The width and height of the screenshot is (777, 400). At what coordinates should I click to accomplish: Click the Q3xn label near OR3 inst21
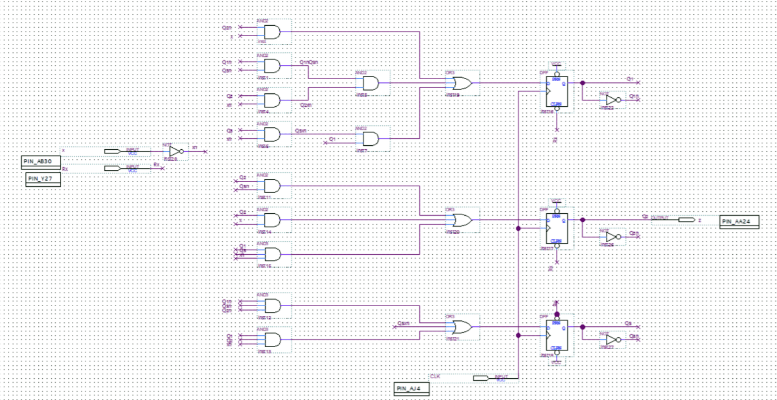pyautogui.click(x=403, y=324)
